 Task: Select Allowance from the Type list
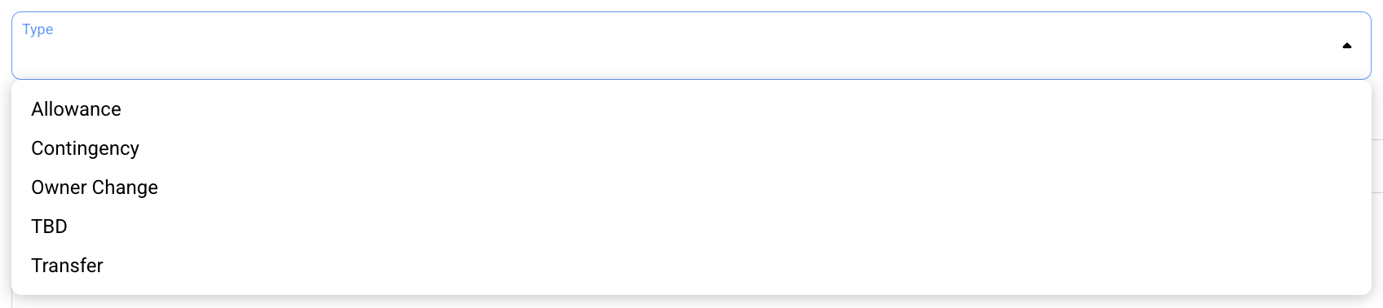tap(691, 109)
